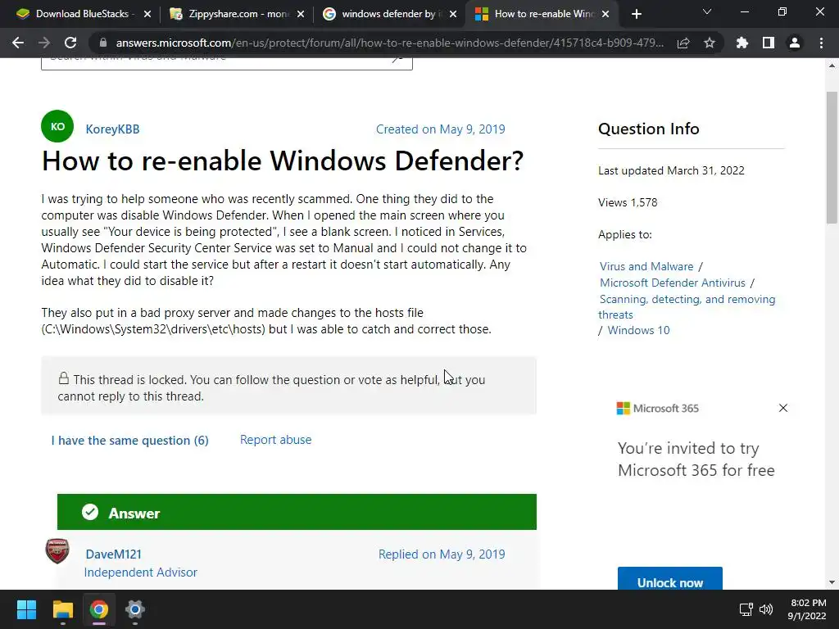This screenshot has width=839, height=629.
Task: Switch to the Zippyshare.com tab
Action: [x=237, y=14]
